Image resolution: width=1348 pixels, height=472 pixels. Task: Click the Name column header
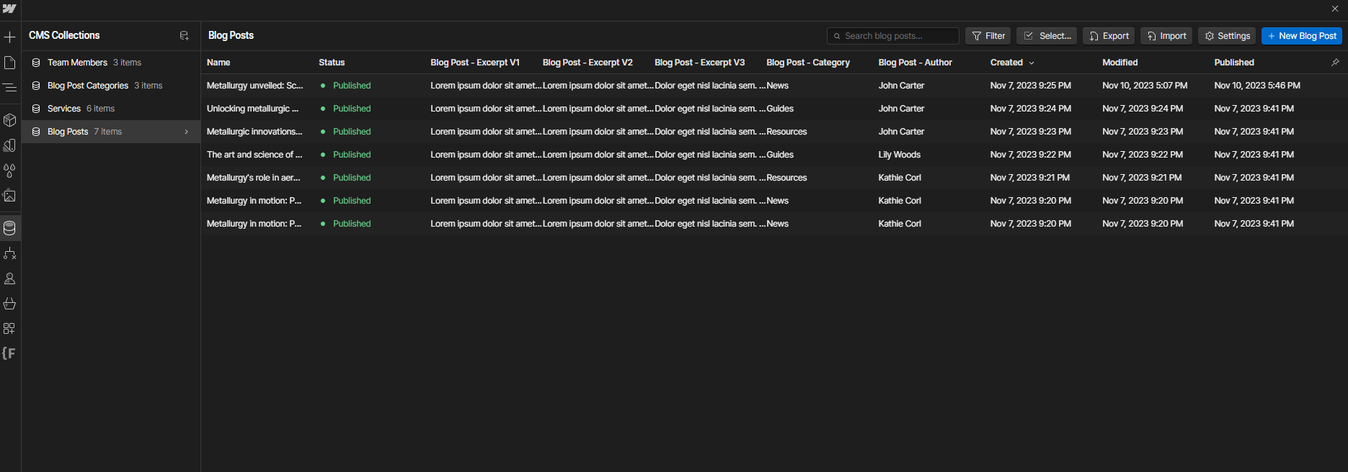coord(218,63)
